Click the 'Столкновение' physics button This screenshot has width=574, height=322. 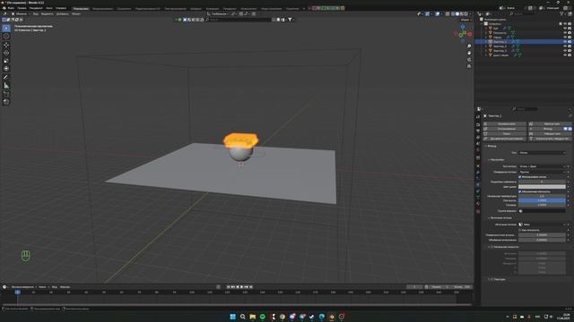point(505,129)
